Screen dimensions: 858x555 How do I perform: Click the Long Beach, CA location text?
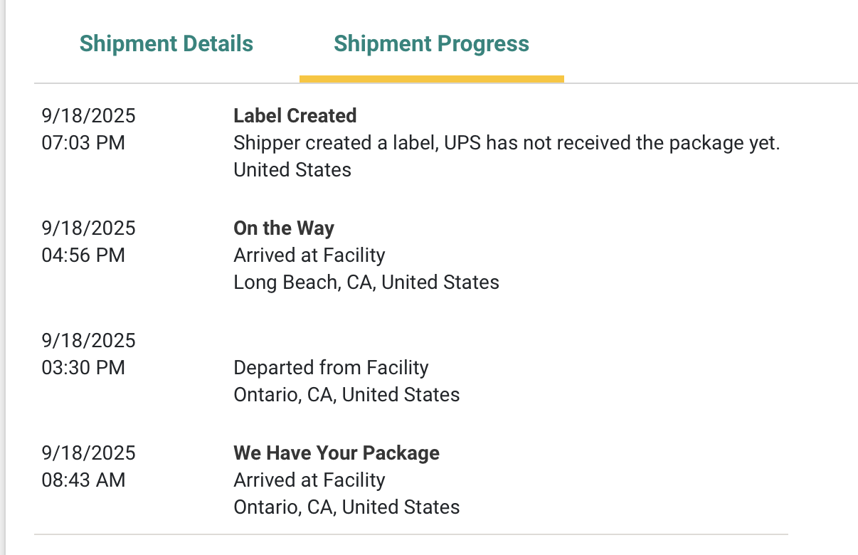click(366, 282)
